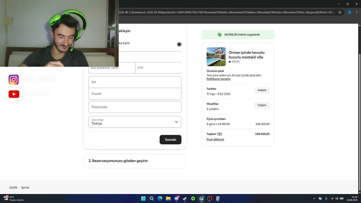Open Steam from the taskbar
Screen dimensions: 361x203
185,198
